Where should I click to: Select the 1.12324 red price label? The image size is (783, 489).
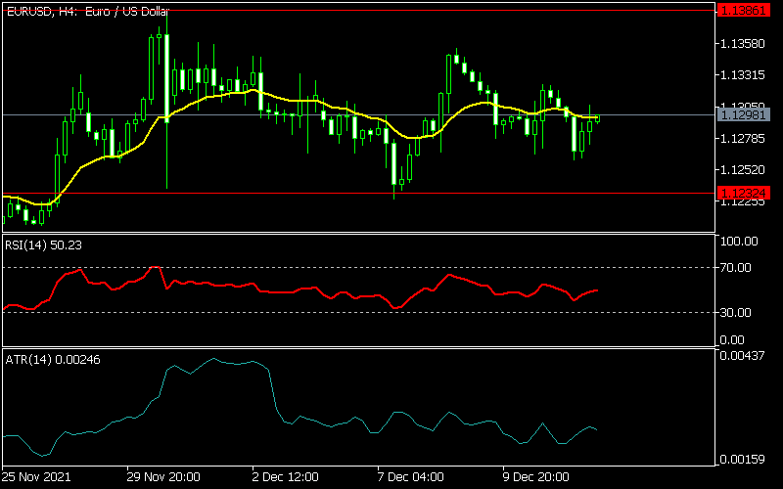point(744,193)
